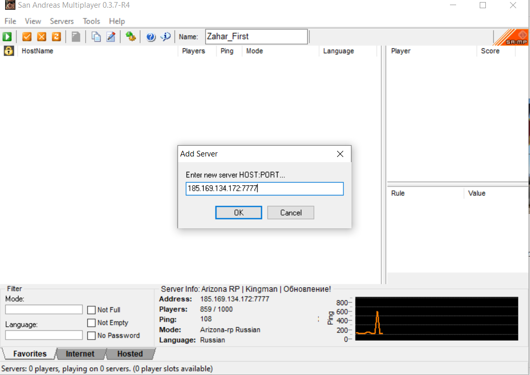Click the green Connect play icon
Screen dimensions: 530x375
click(x=7, y=36)
